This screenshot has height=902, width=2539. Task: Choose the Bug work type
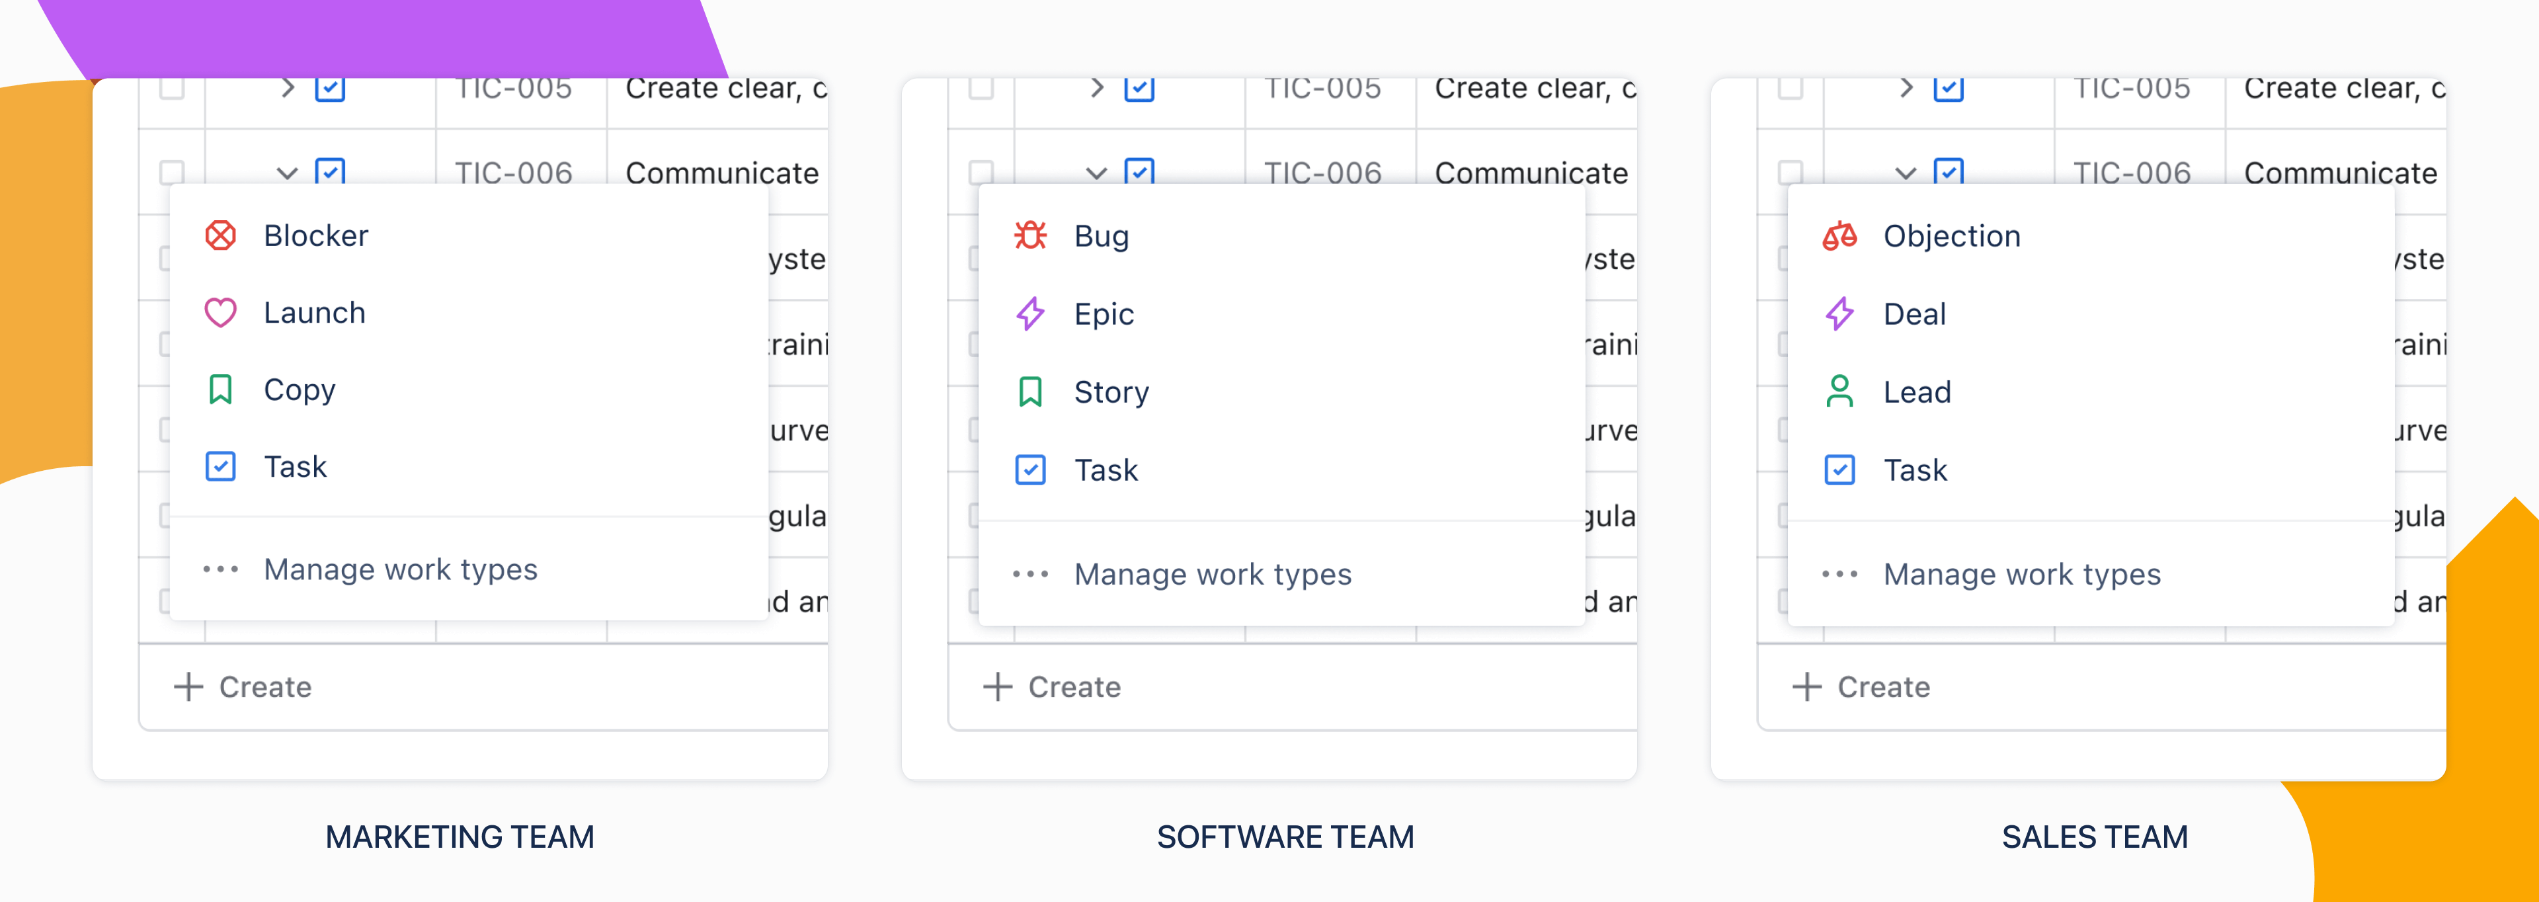[x=1281, y=235]
